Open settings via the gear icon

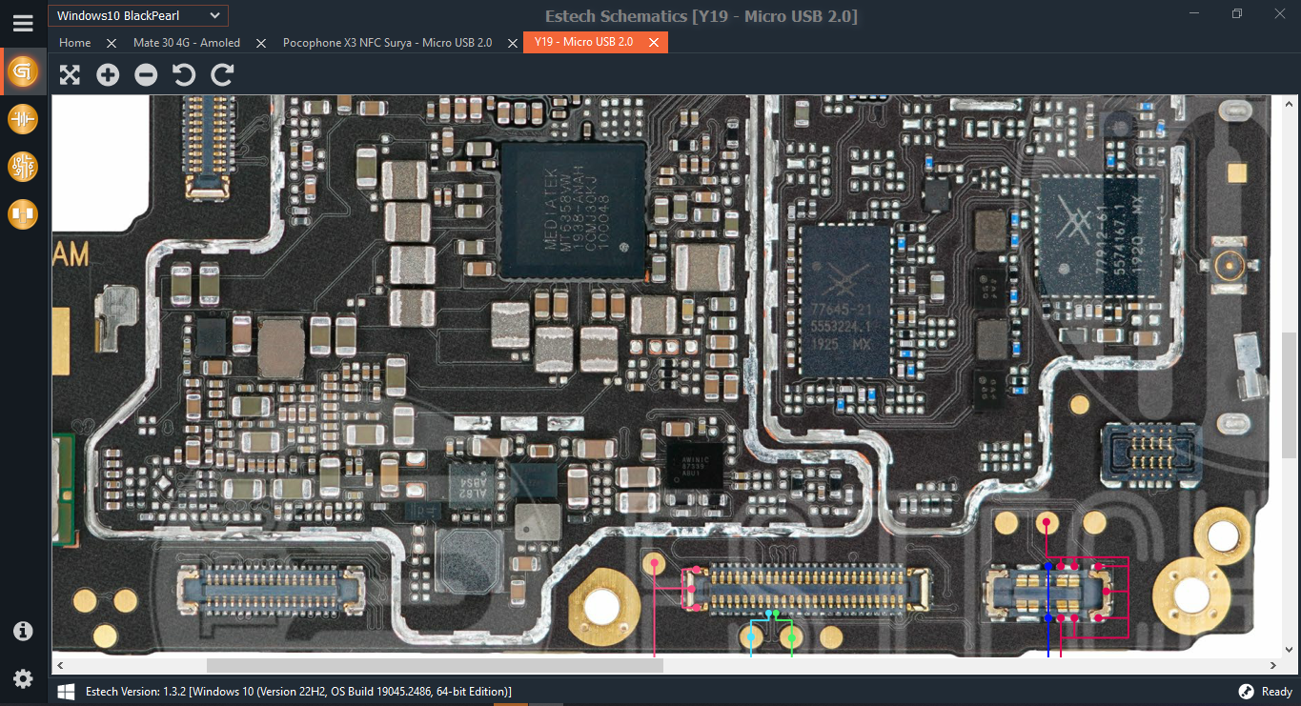(x=23, y=678)
